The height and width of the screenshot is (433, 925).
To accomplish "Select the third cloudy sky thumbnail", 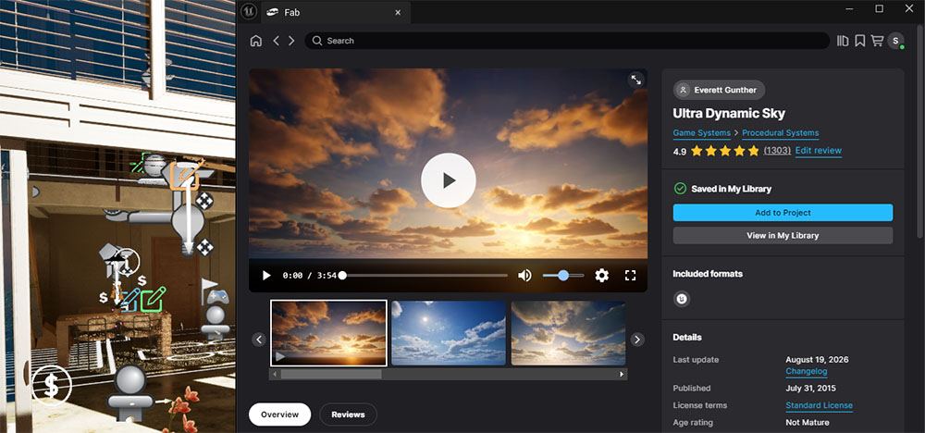I will (568, 333).
